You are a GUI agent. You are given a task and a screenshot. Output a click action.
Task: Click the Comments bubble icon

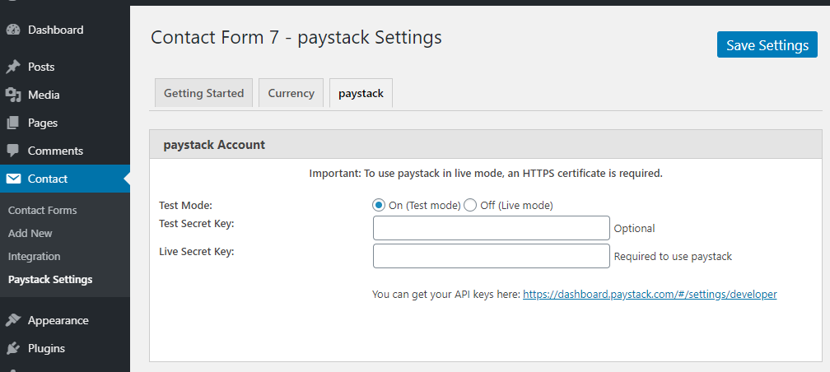point(13,151)
